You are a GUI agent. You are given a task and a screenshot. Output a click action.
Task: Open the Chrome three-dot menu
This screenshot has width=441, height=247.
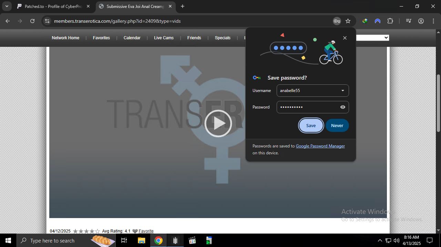(x=433, y=21)
